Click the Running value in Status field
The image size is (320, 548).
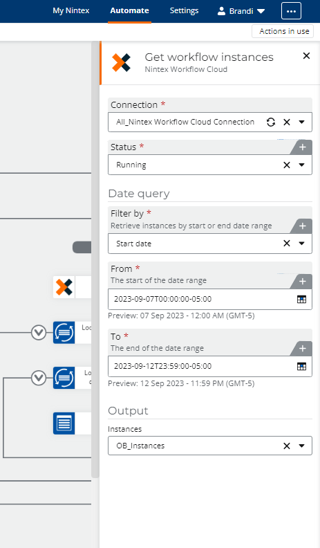click(131, 165)
